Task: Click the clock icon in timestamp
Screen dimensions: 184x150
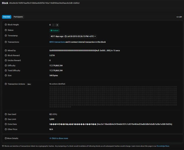Action: click(x=66, y=36)
